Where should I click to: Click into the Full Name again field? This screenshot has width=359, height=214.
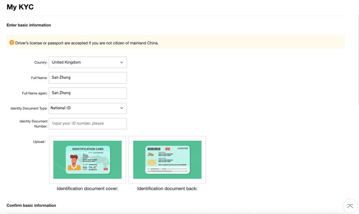click(88, 93)
